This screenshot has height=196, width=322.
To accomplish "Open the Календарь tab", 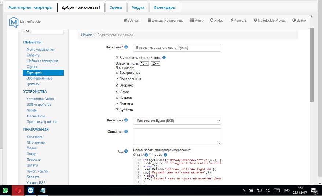I will click(164, 7).
